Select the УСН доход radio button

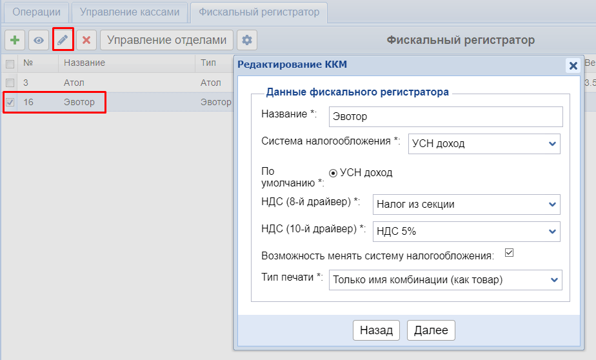pos(333,173)
